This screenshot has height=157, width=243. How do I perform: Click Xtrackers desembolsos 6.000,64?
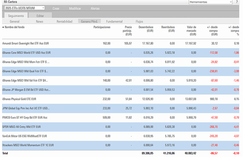pos(148,145)
